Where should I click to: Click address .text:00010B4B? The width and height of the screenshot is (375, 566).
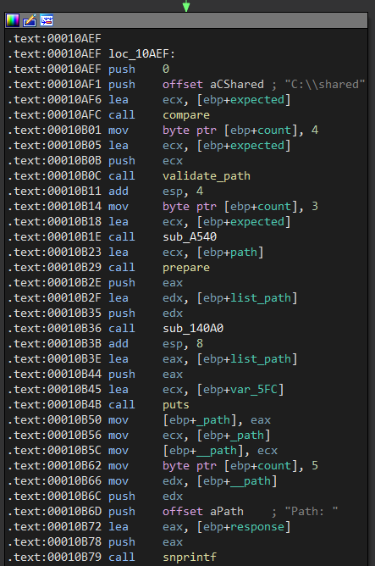coord(54,405)
